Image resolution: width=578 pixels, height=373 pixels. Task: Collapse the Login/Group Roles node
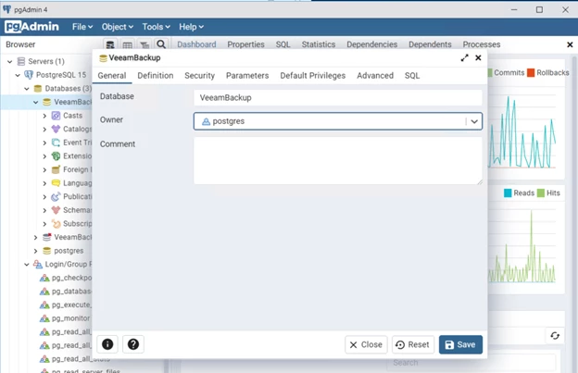pyautogui.click(x=27, y=265)
